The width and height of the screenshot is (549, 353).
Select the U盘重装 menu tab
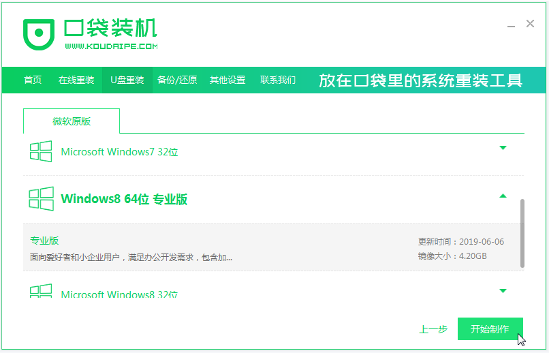point(127,80)
